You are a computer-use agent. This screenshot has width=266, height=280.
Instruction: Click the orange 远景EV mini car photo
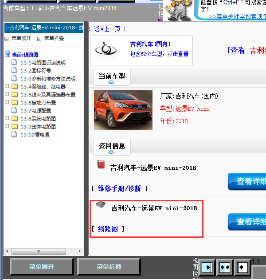123,110
